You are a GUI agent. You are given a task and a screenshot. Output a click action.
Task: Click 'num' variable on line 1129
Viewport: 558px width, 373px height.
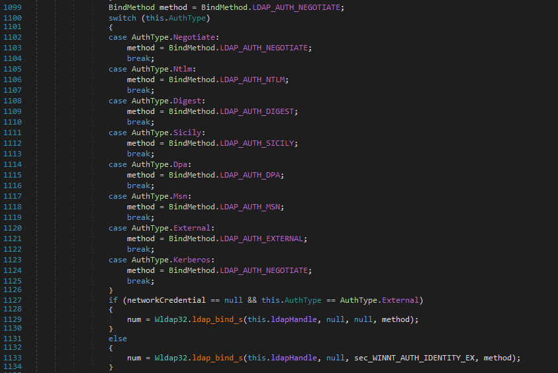click(x=134, y=319)
